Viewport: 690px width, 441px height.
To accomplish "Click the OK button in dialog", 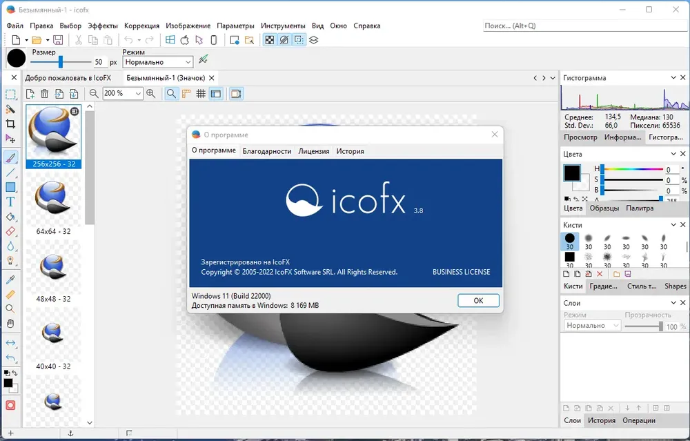I will click(x=478, y=301).
